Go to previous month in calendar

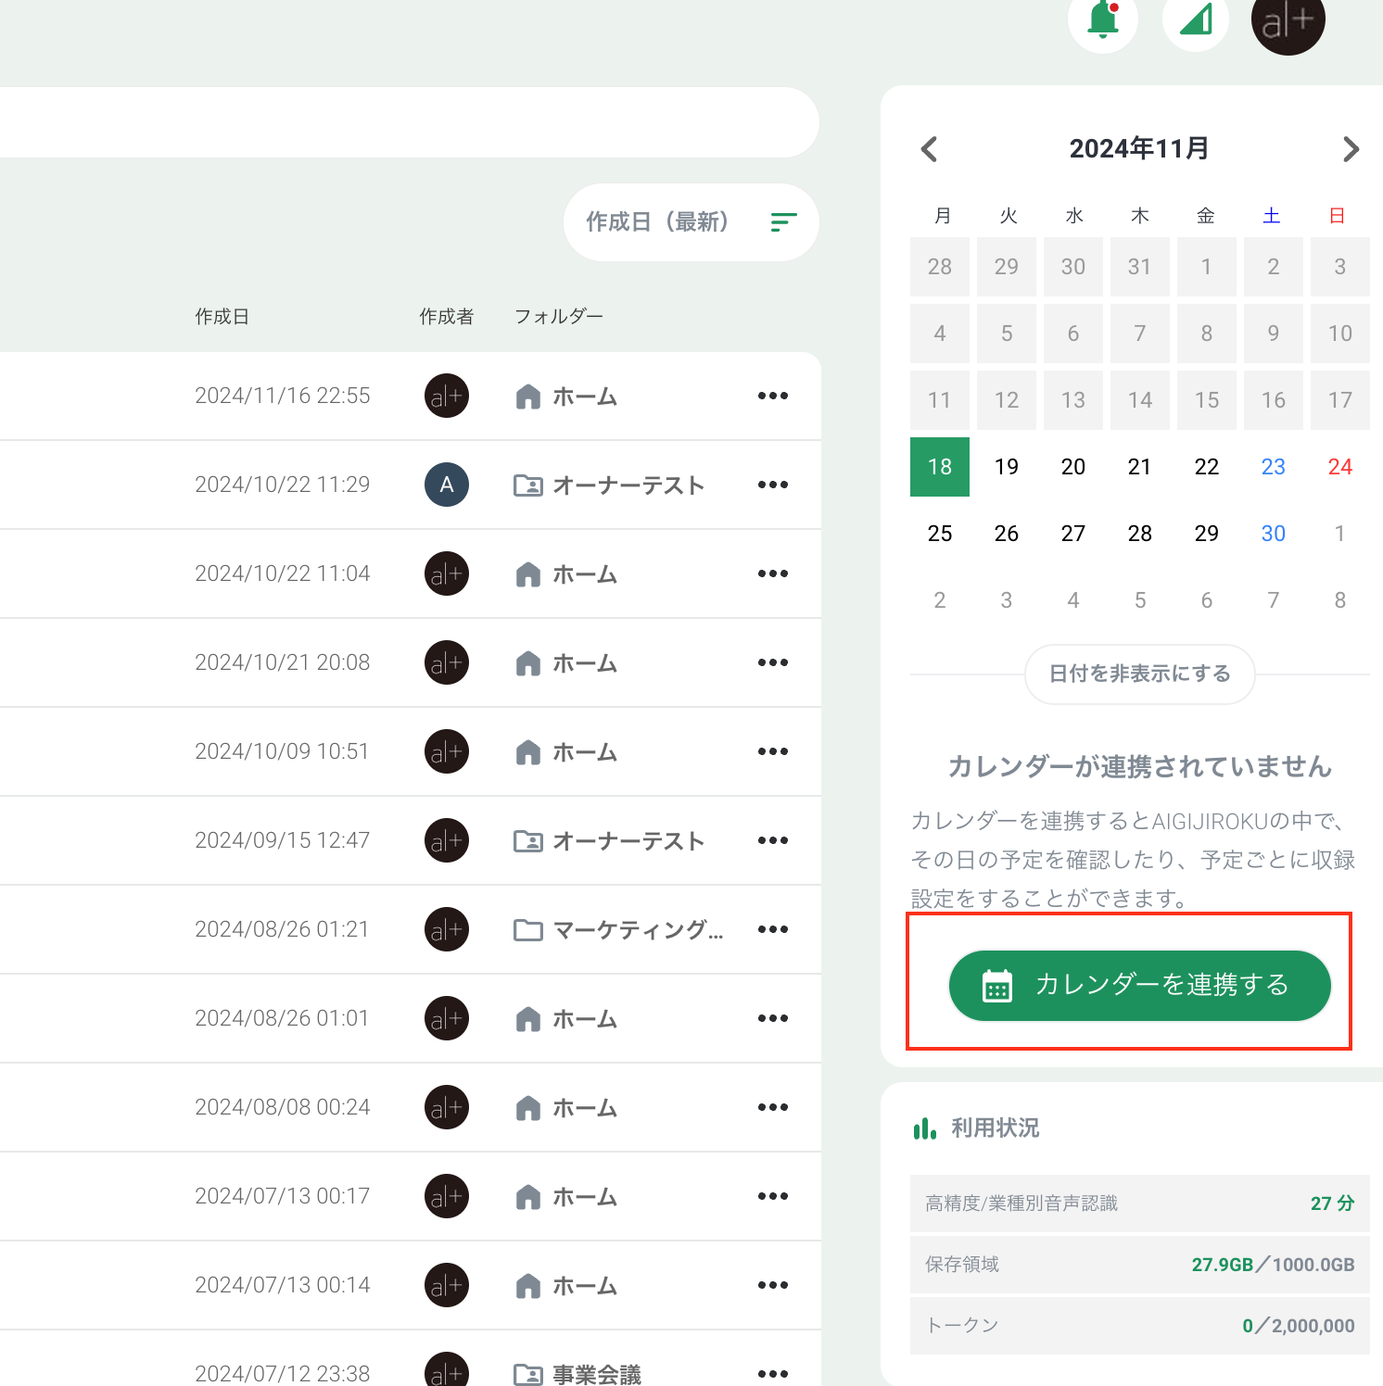point(930,149)
